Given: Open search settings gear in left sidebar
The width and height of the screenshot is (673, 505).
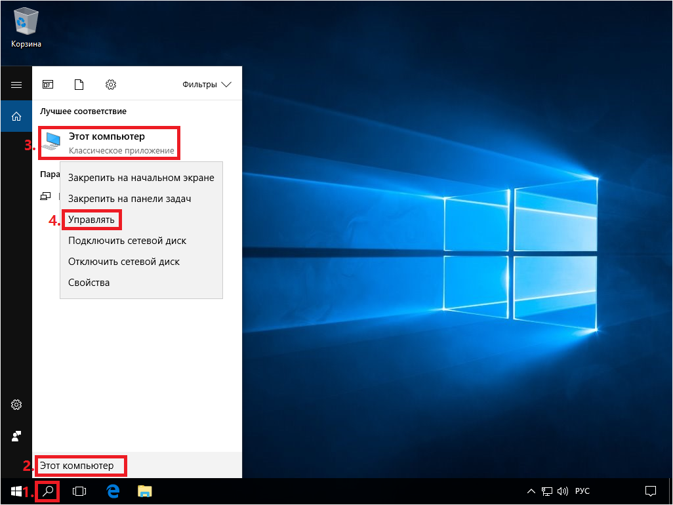Looking at the screenshot, I should tap(16, 405).
